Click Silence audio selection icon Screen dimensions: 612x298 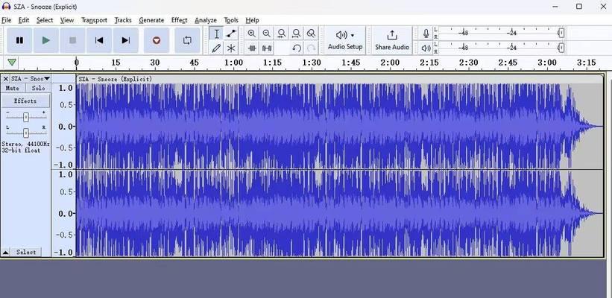tap(267, 48)
